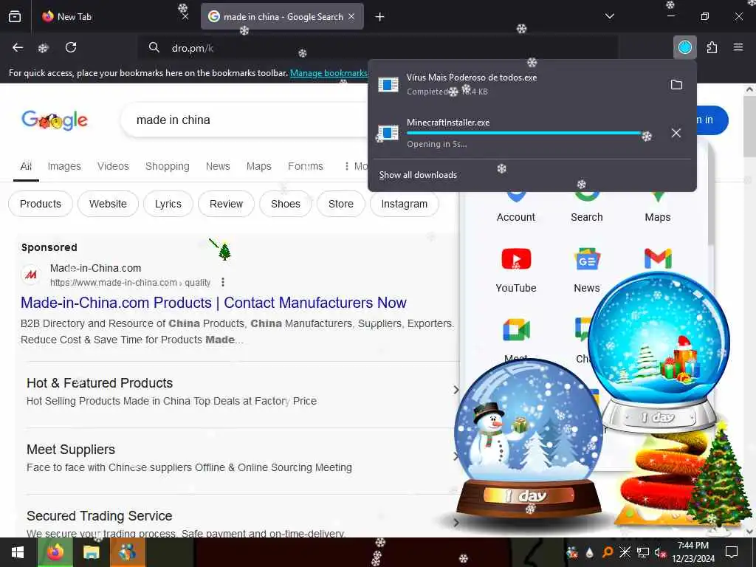This screenshot has width=756, height=567.
Task: Open the Firefox View icon
Action: coord(15,16)
